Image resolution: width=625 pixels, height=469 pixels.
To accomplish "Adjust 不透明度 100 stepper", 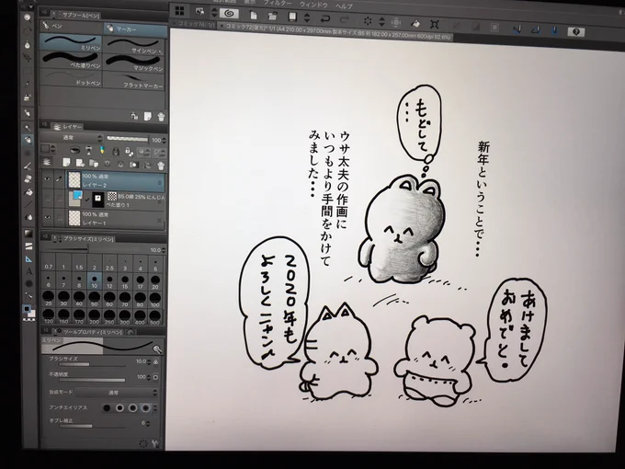I will pyautogui.click(x=149, y=377).
